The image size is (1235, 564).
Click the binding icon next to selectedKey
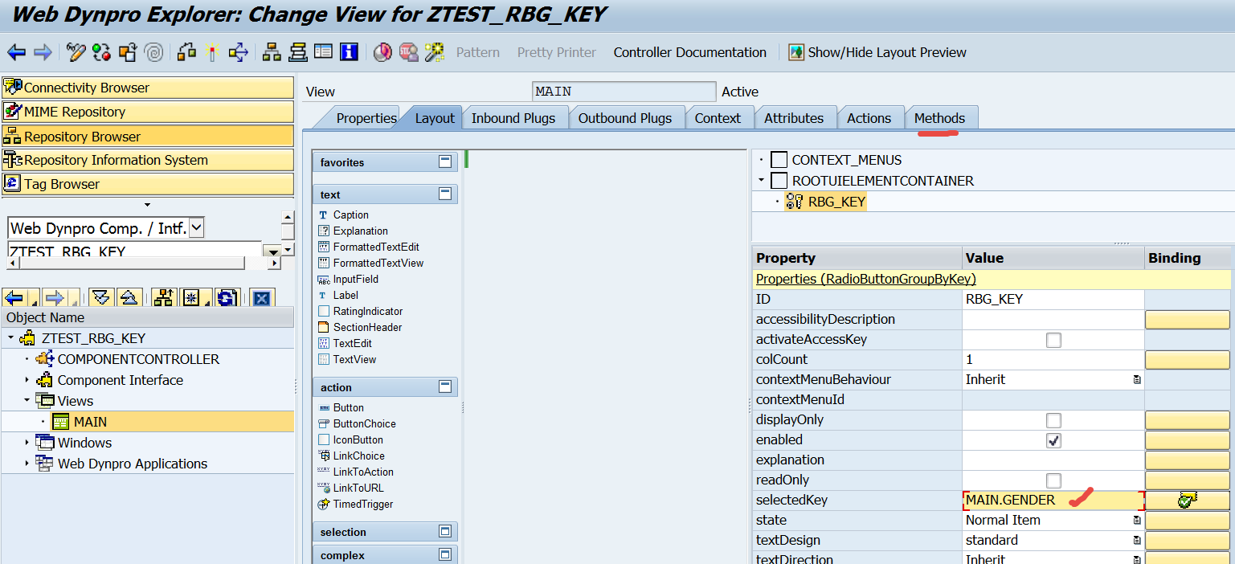[1186, 501]
